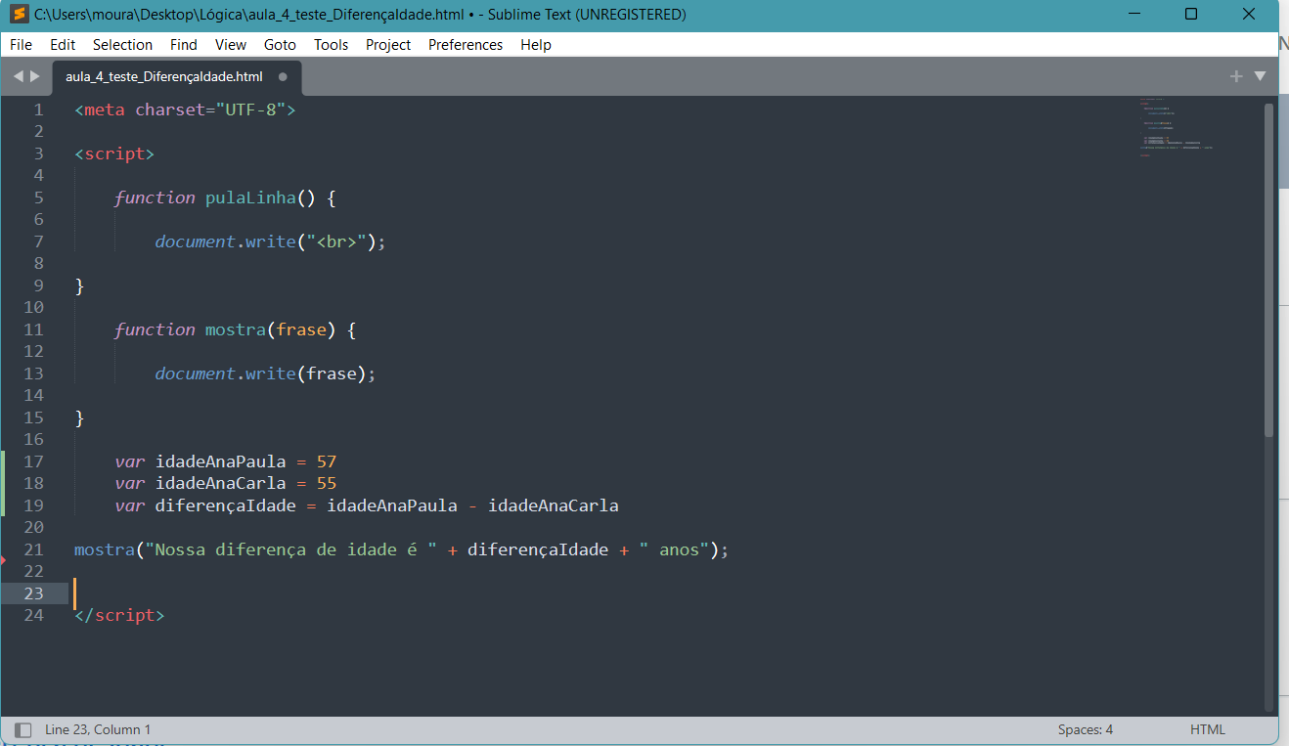The image size is (1289, 746).
Task: Click the mostra function definition name
Action: [235, 329]
